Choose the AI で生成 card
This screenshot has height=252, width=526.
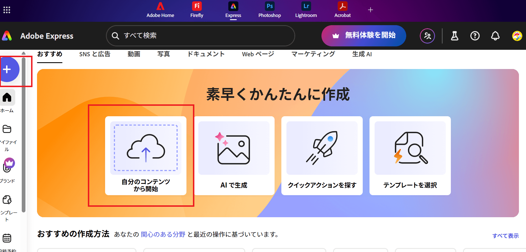coord(234,156)
